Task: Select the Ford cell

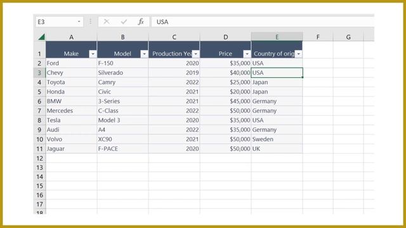Action: click(x=71, y=63)
